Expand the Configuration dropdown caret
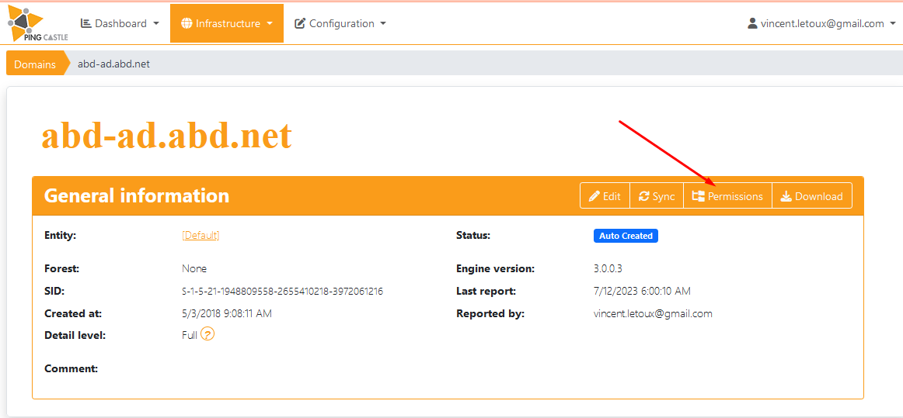Image resolution: width=903 pixels, height=418 pixels. 384,24
